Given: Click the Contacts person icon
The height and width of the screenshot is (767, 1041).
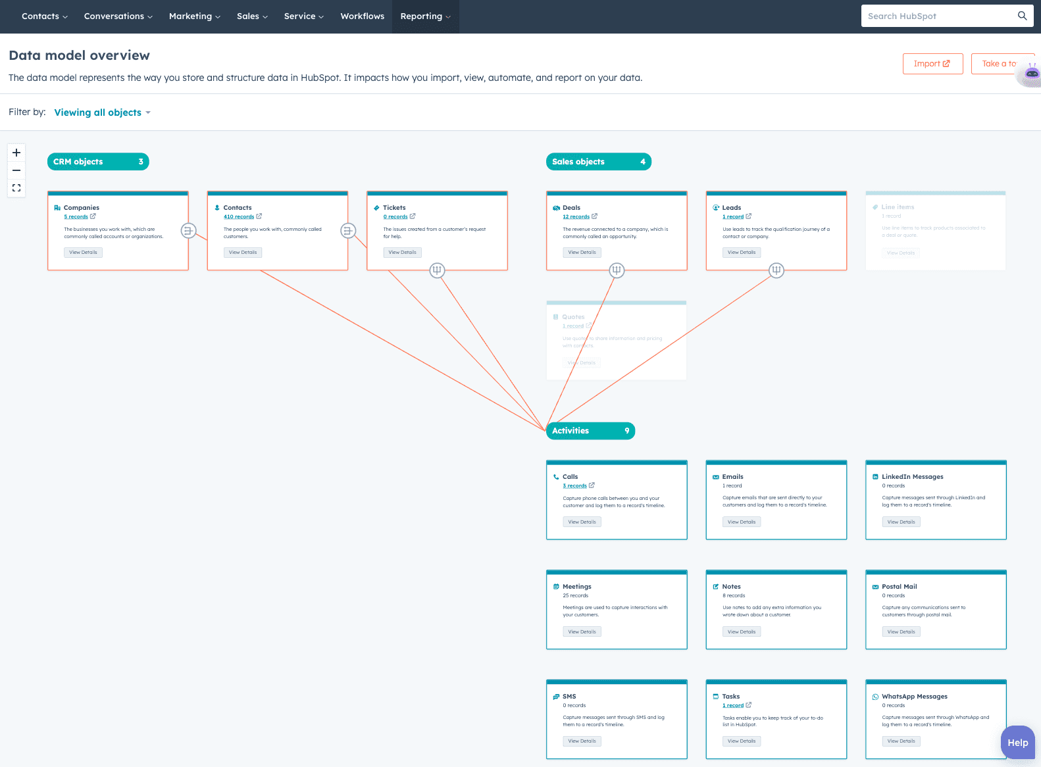Looking at the screenshot, I should (217, 208).
